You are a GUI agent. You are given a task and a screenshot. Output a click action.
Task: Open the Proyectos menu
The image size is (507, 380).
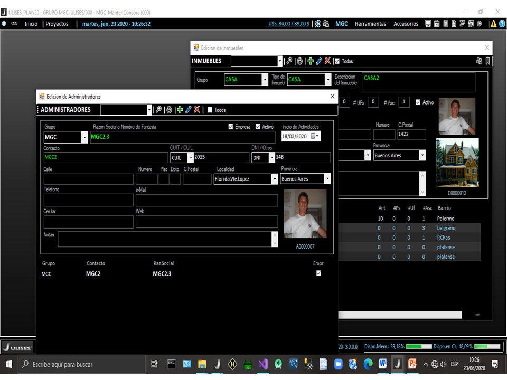coord(57,24)
